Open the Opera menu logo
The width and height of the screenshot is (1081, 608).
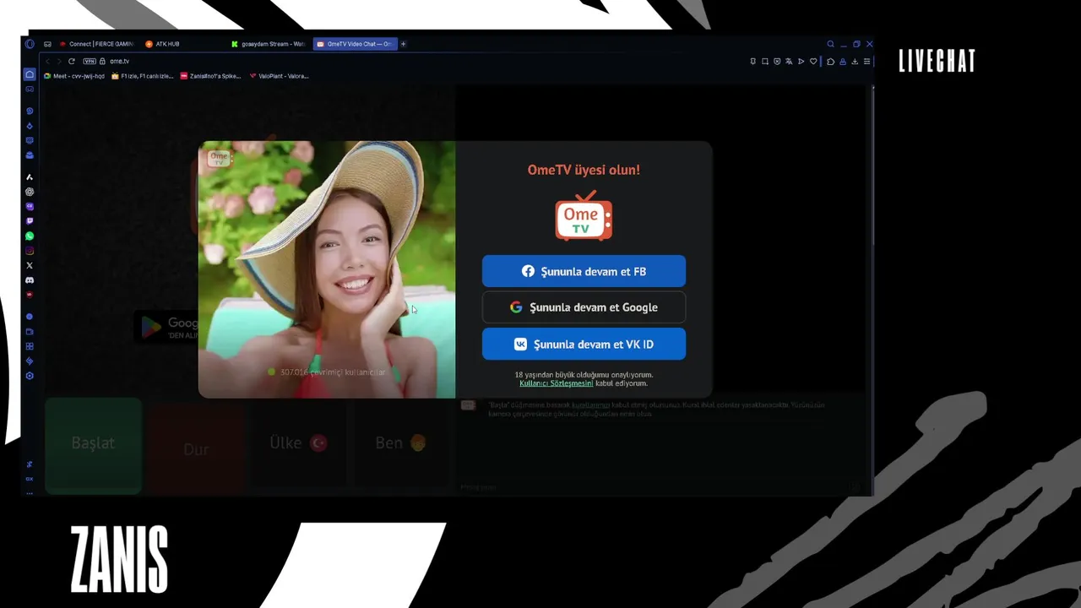(30, 44)
